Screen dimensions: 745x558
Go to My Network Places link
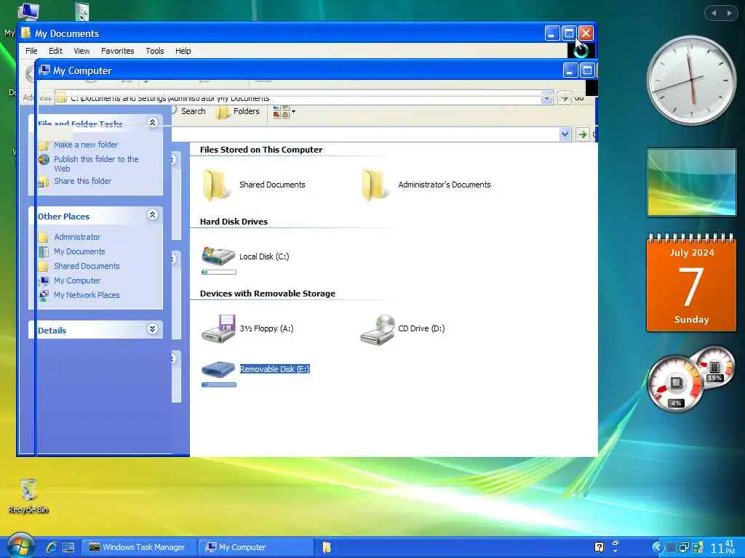click(87, 295)
